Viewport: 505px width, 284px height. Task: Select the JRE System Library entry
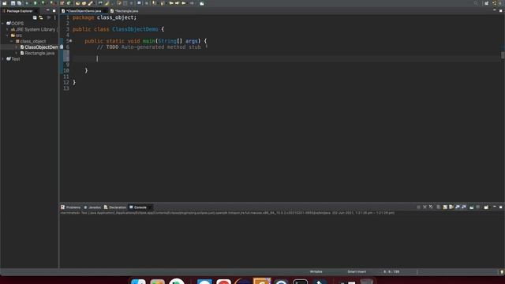33,29
